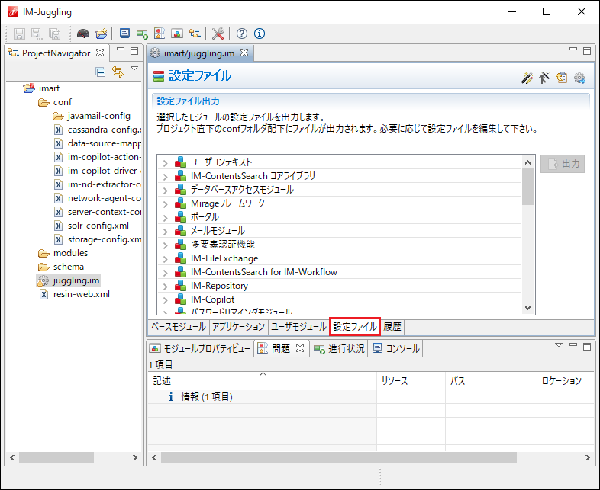Screen dimensions: 600x490
Task: Expand データベースアクセスモジュール row
Action: point(165,191)
